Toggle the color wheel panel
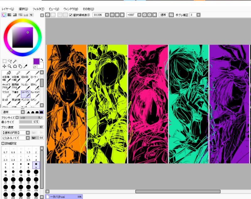Screen dimensions: 251x199 pos(4,15)
